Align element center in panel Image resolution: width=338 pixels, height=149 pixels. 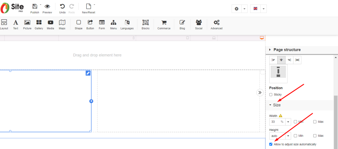[281, 60]
